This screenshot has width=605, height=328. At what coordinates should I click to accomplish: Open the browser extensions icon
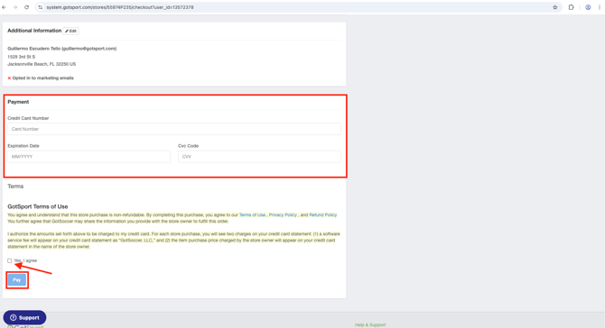point(571,7)
